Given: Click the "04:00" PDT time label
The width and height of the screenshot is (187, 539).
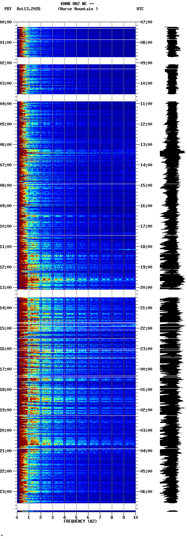Looking at the screenshot, I should [6, 104].
